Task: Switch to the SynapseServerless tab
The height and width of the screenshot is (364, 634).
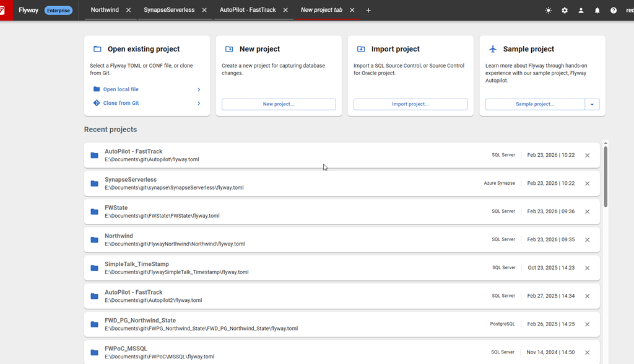Action: (x=168, y=10)
